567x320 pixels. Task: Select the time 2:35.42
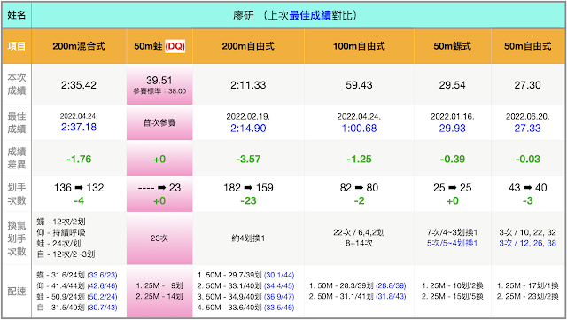[x=79, y=85]
